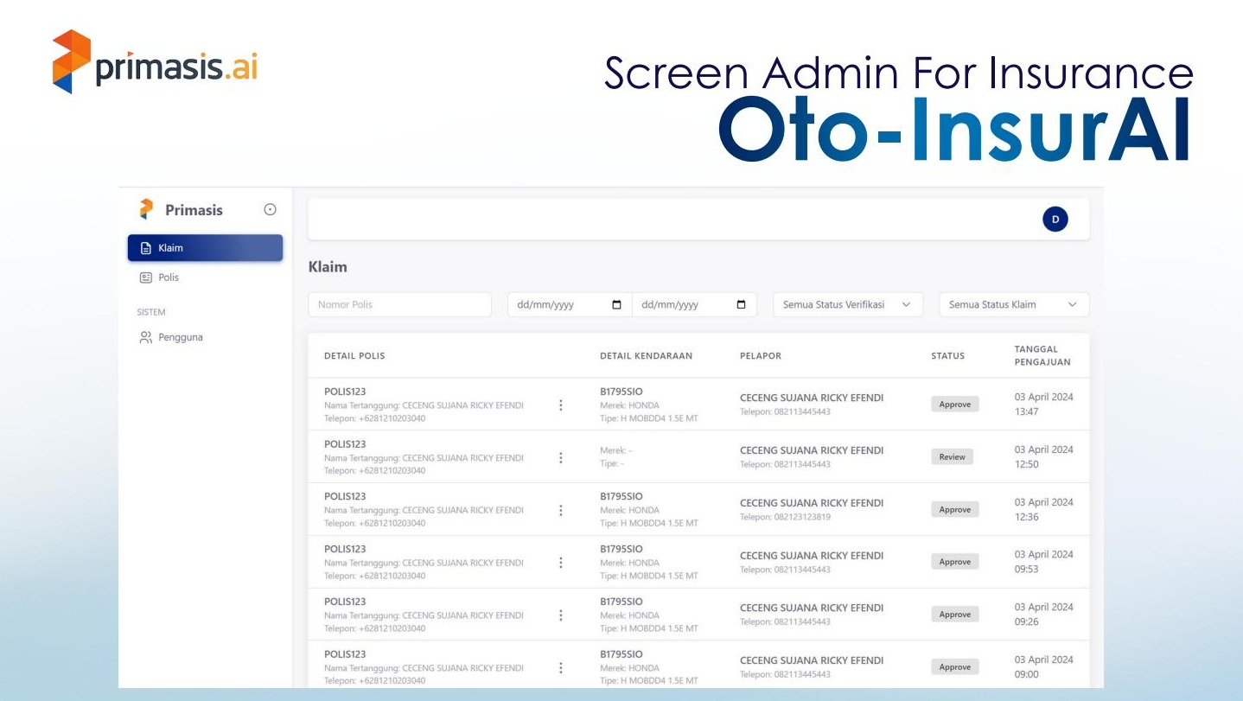Expand the Semua Status Verifikasi dropdown

(848, 304)
